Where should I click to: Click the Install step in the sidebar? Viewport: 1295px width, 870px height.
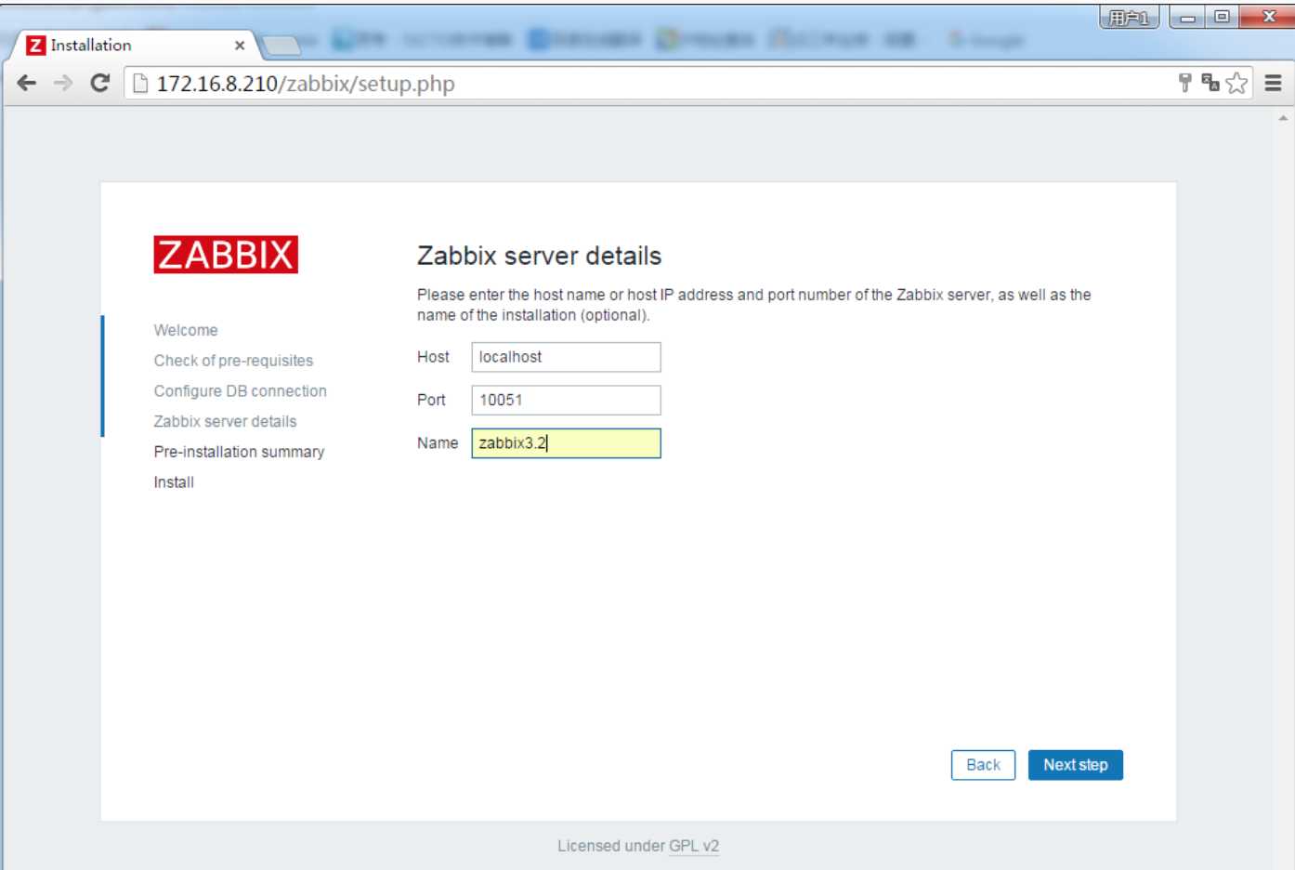(x=174, y=482)
